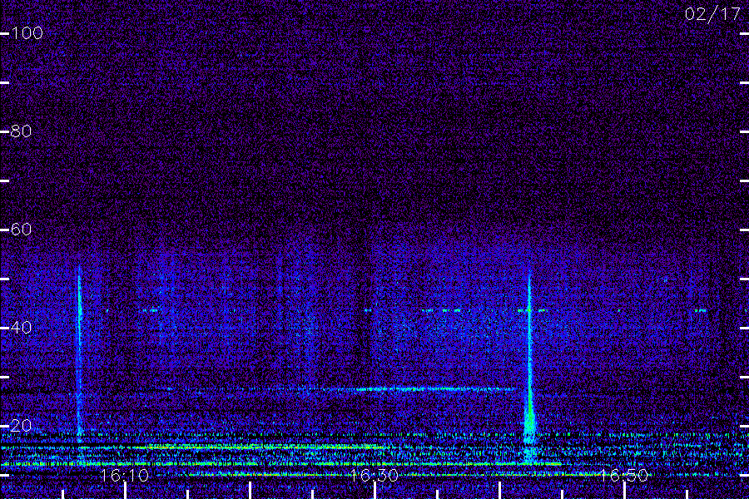
Task: Select the 16:50 time label
Action: [624, 475]
